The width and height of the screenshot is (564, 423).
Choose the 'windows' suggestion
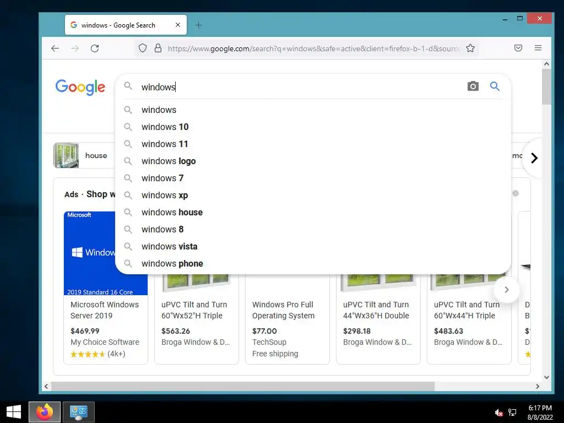point(313,110)
